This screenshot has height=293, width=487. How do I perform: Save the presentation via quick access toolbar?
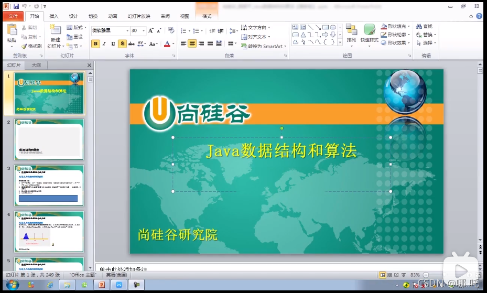click(x=16, y=6)
